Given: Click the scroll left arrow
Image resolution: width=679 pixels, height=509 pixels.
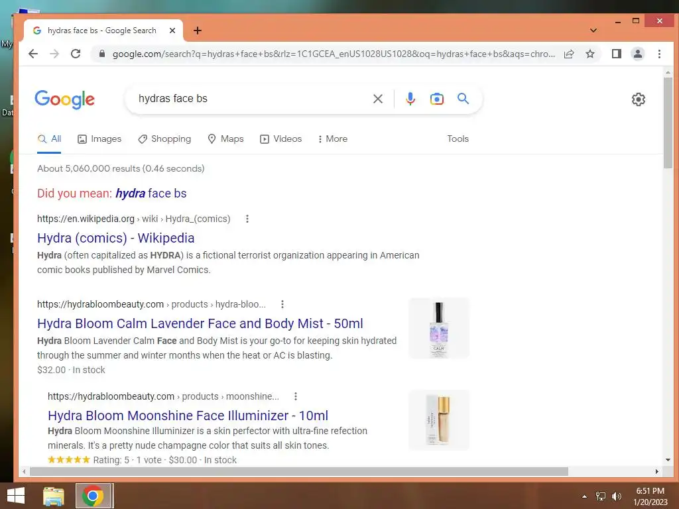Looking at the screenshot, I should (24, 471).
